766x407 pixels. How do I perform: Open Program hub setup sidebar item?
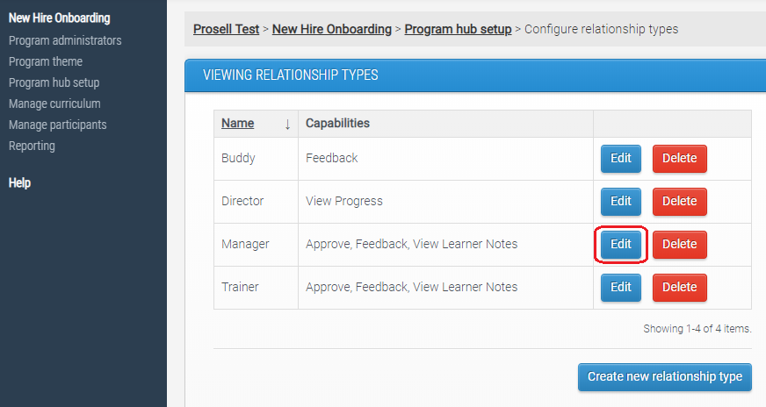point(54,82)
